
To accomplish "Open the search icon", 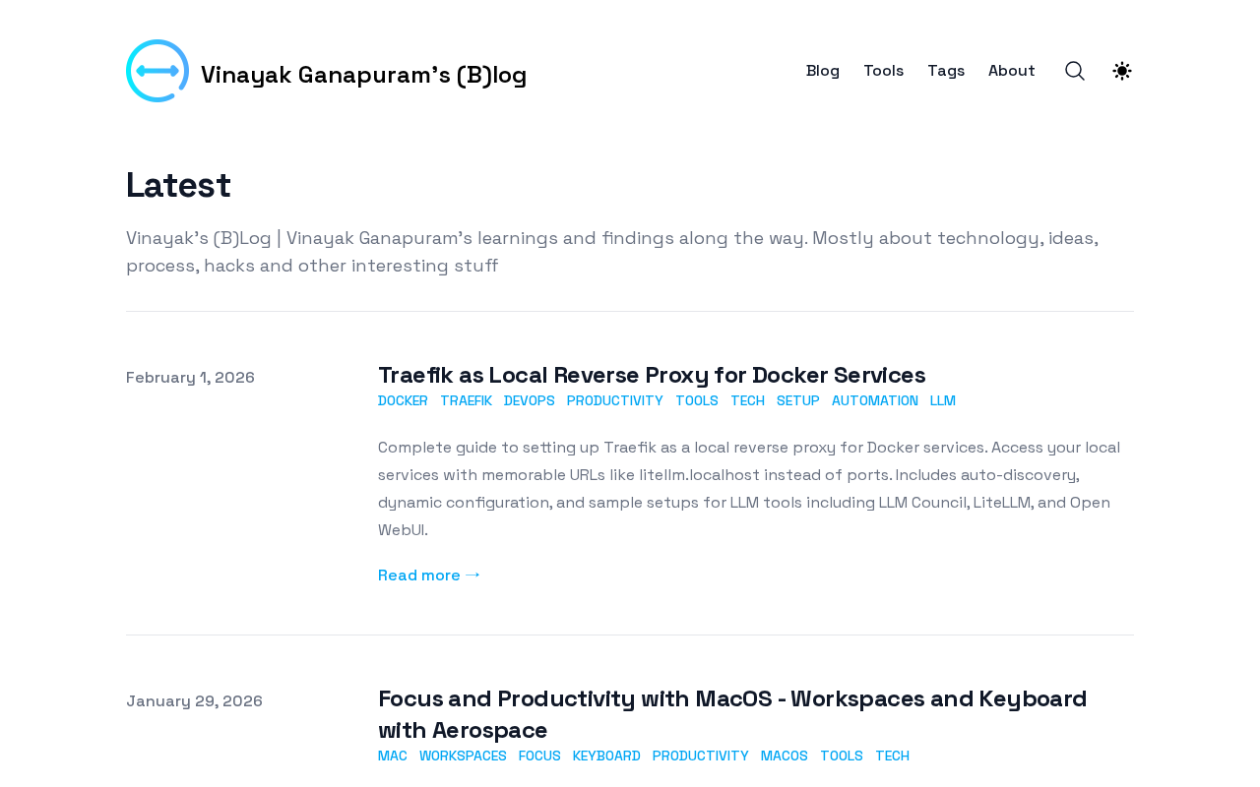I will click(1075, 71).
